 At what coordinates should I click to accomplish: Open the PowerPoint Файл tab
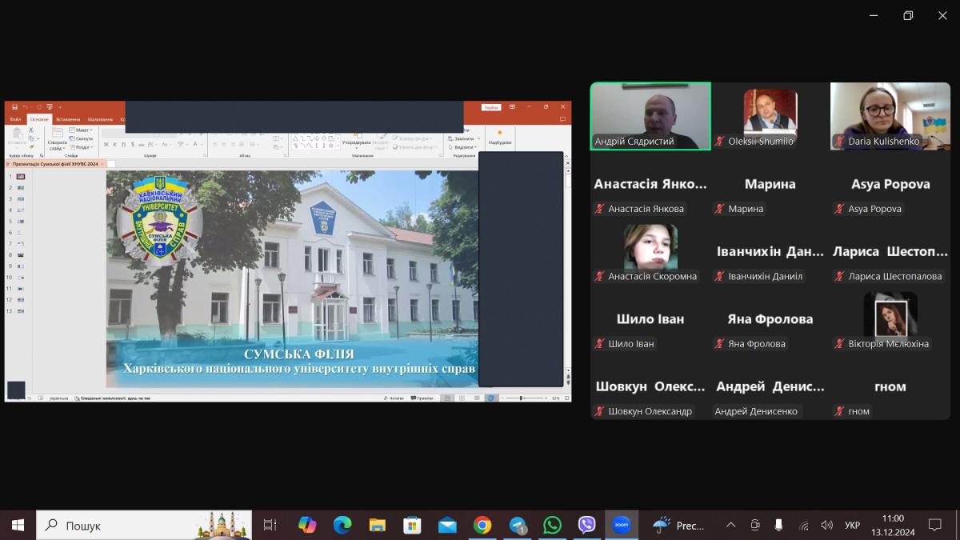point(15,119)
